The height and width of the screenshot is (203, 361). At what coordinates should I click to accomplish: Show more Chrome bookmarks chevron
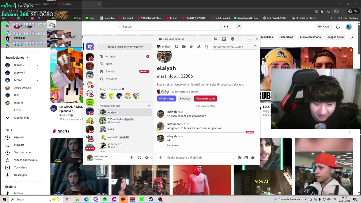coord(332,18)
